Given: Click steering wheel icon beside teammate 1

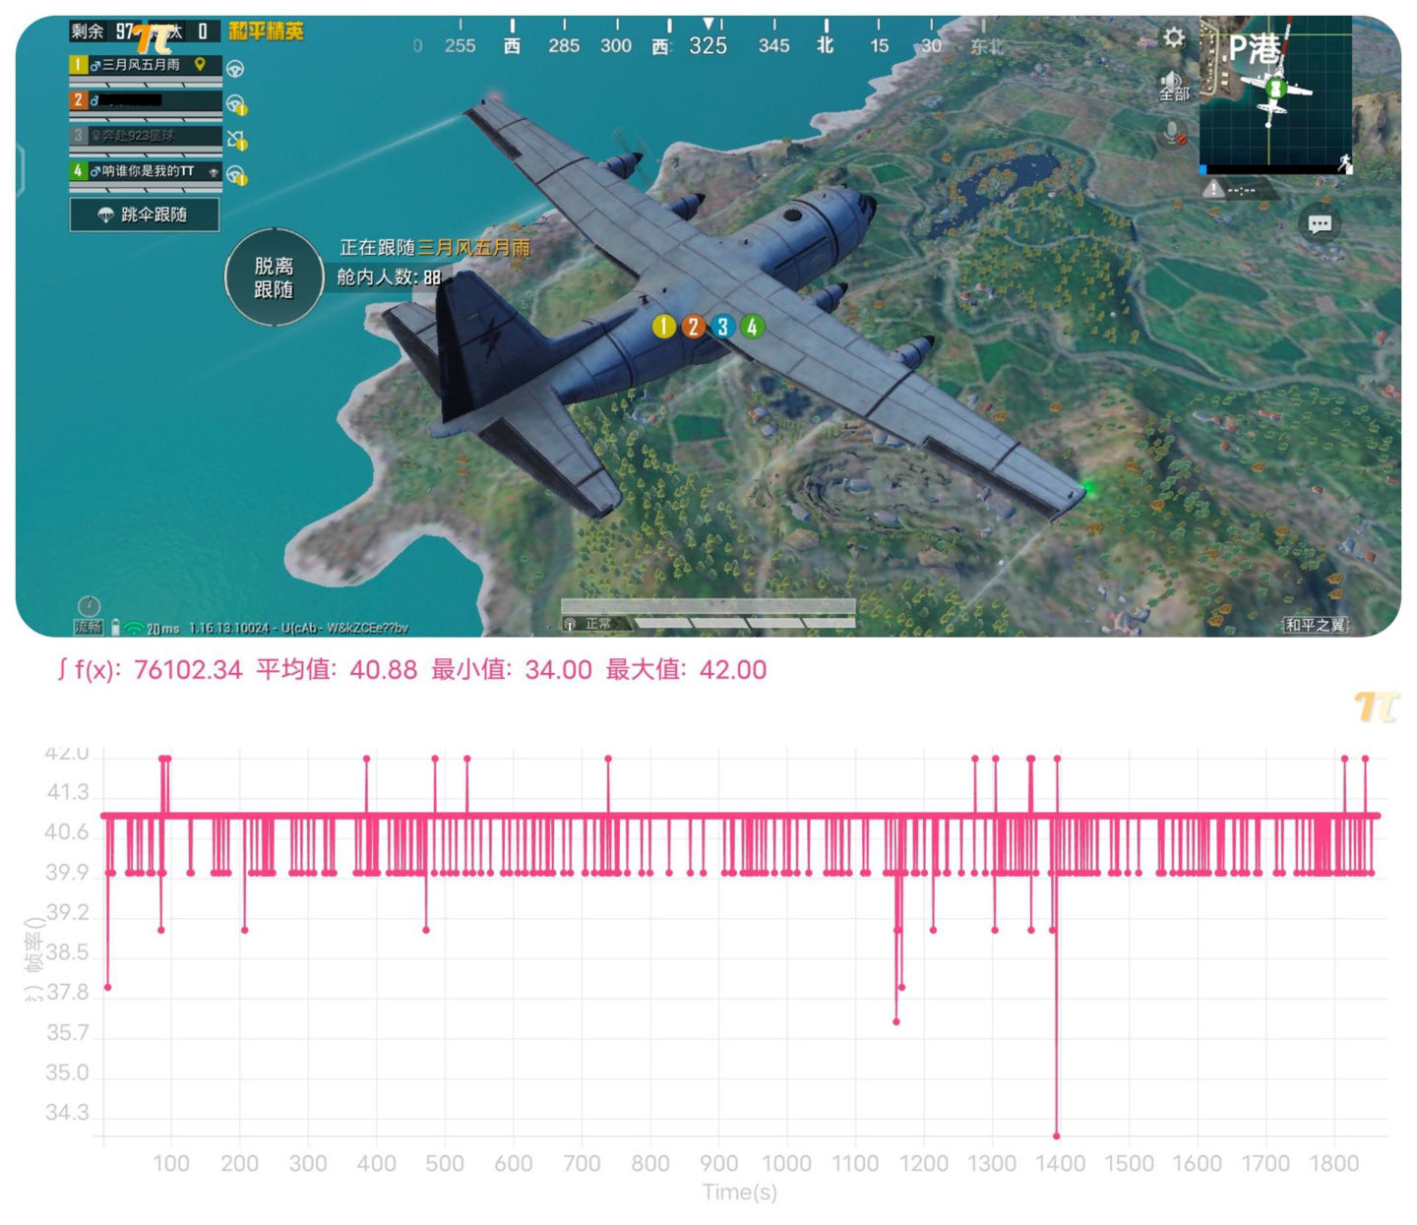Looking at the screenshot, I should pyautogui.click(x=235, y=69).
